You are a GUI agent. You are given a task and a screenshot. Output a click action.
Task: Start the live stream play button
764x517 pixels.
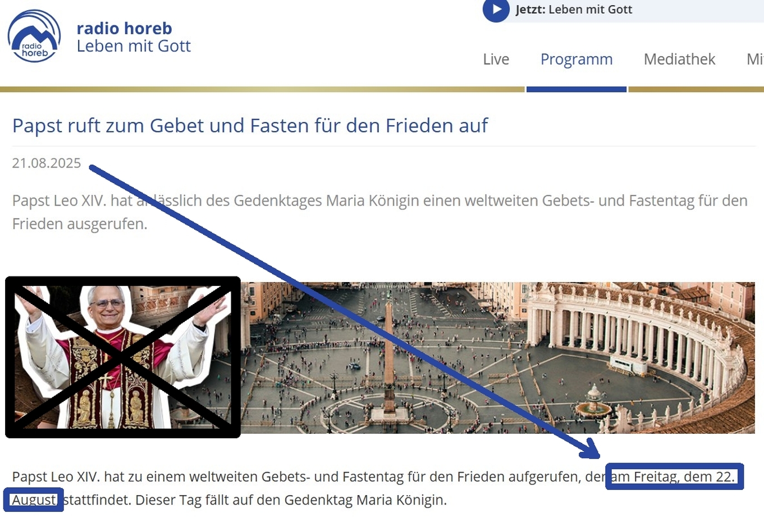(x=496, y=10)
